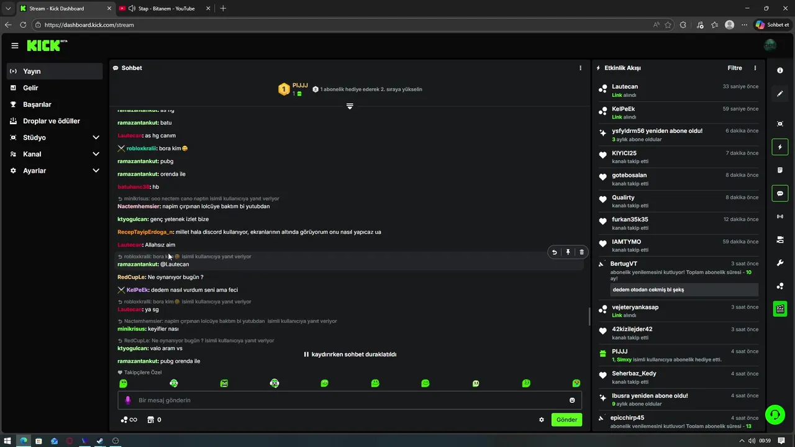Click the green clapperboard clip icon
795x447 pixels.
tap(780, 309)
